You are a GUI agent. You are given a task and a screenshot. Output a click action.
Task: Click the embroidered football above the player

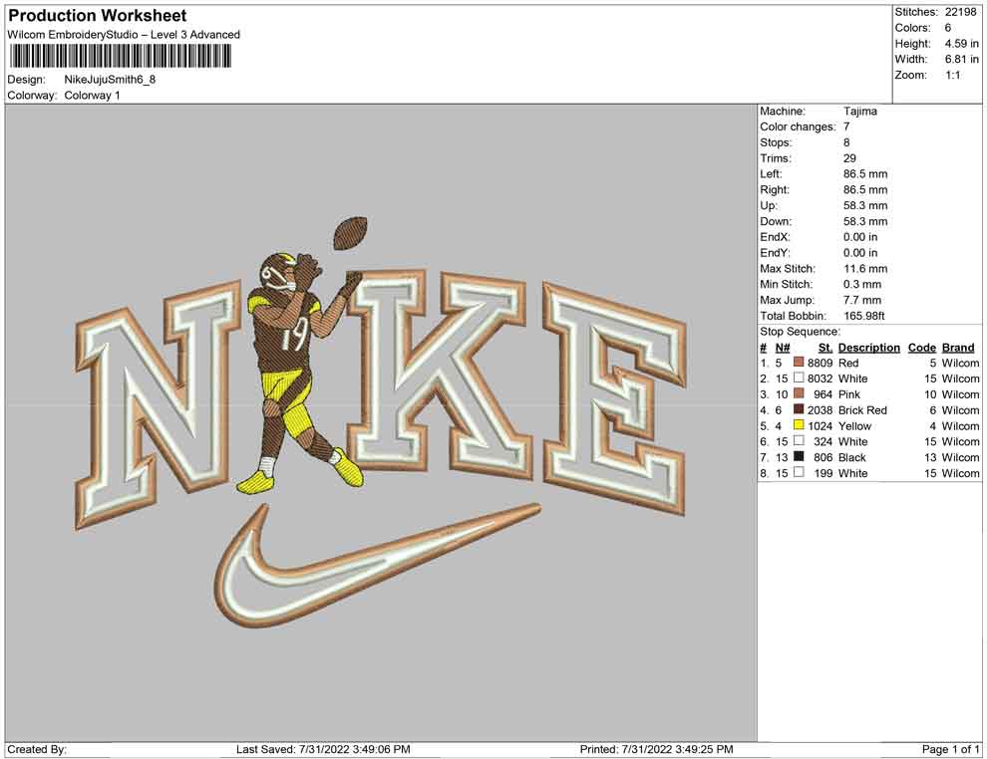[350, 233]
